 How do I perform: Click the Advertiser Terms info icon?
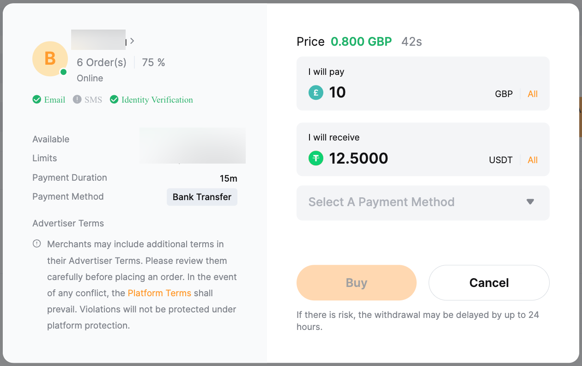pyautogui.click(x=37, y=244)
